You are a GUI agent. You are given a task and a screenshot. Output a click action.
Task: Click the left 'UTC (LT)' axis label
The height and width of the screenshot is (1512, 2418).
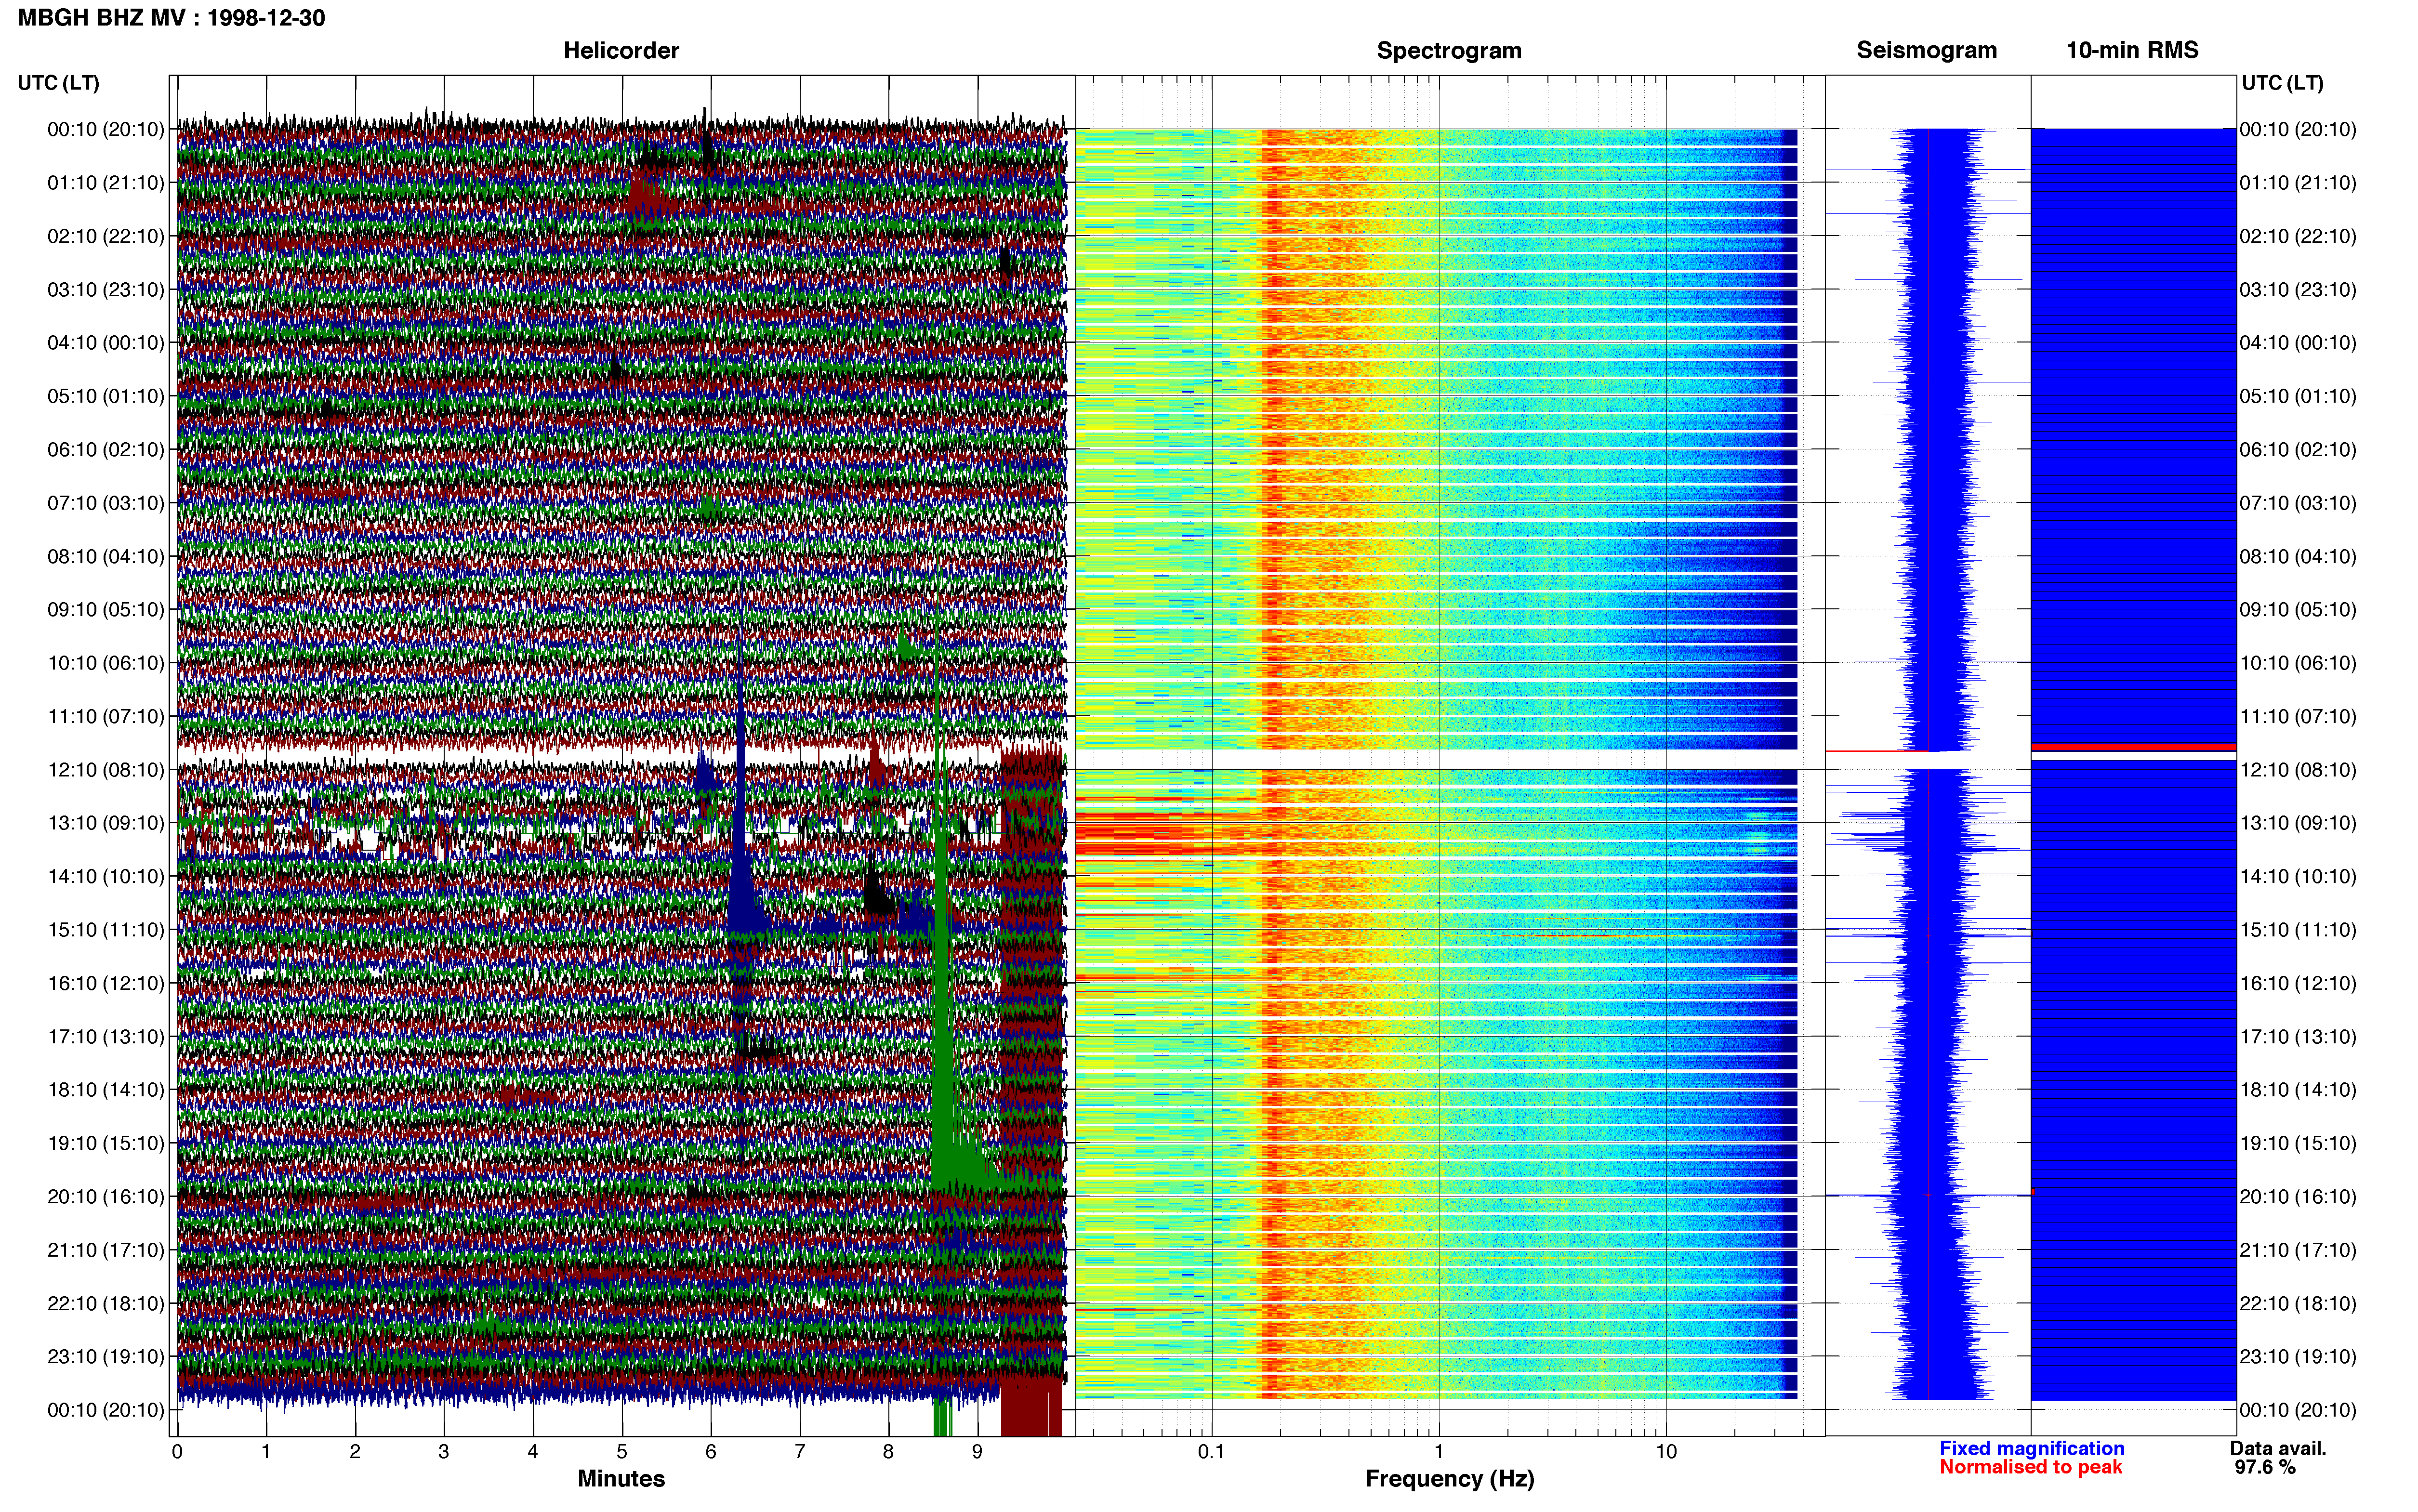click(x=58, y=83)
